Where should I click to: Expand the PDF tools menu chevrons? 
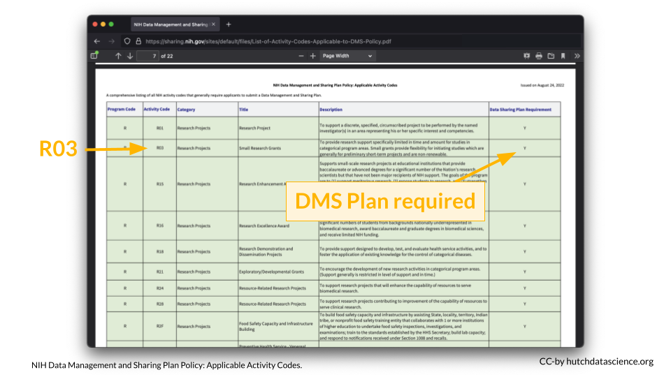577,56
